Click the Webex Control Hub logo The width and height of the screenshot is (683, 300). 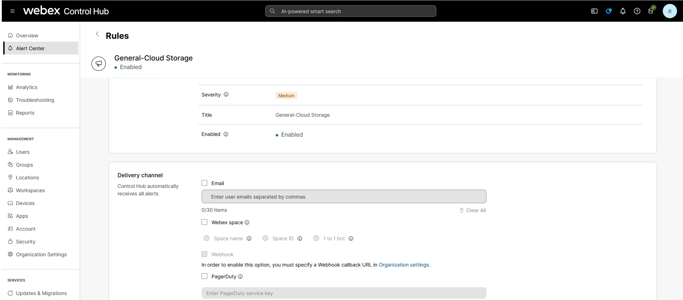[66, 11]
